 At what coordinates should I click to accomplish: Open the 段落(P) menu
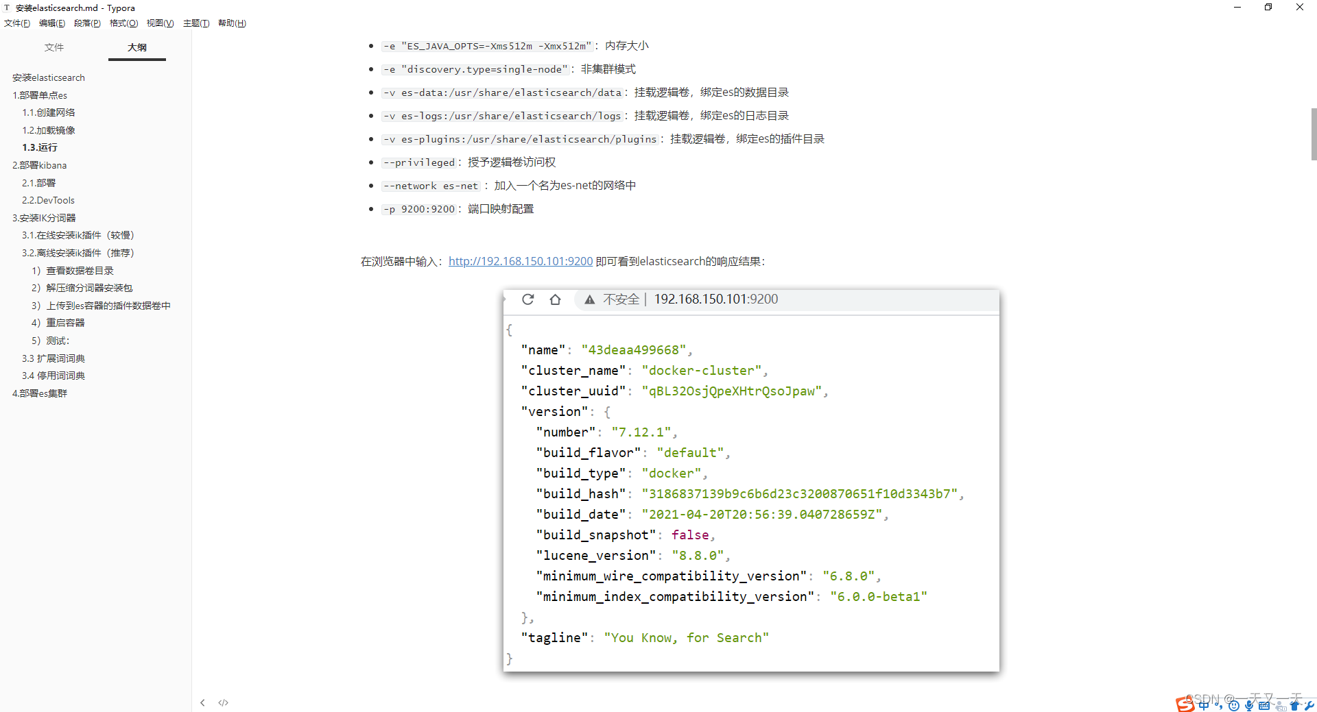pyautogui.click(x=87, y=23)
